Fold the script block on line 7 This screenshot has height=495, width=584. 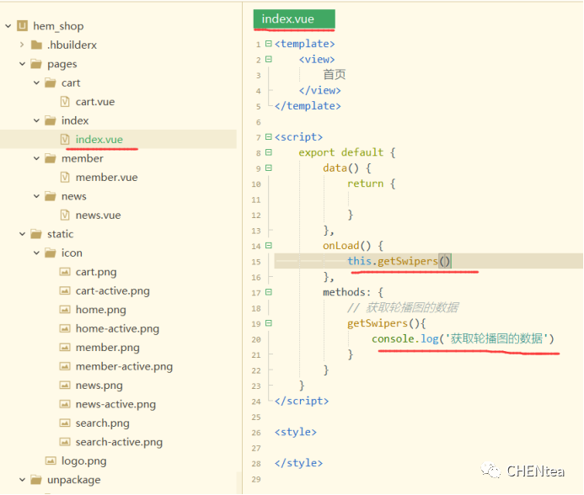[268, 136]
